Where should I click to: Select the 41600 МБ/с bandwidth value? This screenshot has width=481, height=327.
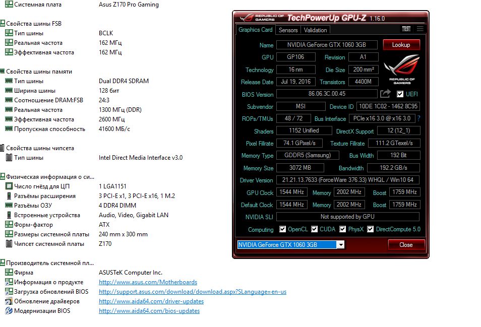[x=114, y=128]
